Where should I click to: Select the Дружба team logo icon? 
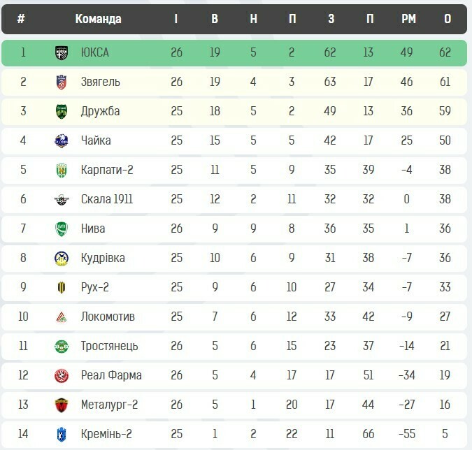[62, 111]
